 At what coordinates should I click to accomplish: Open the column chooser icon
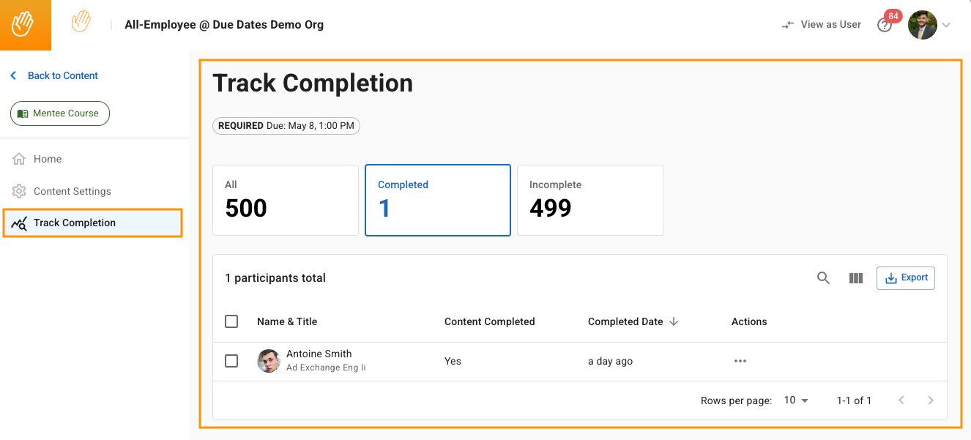click(855, 278)
